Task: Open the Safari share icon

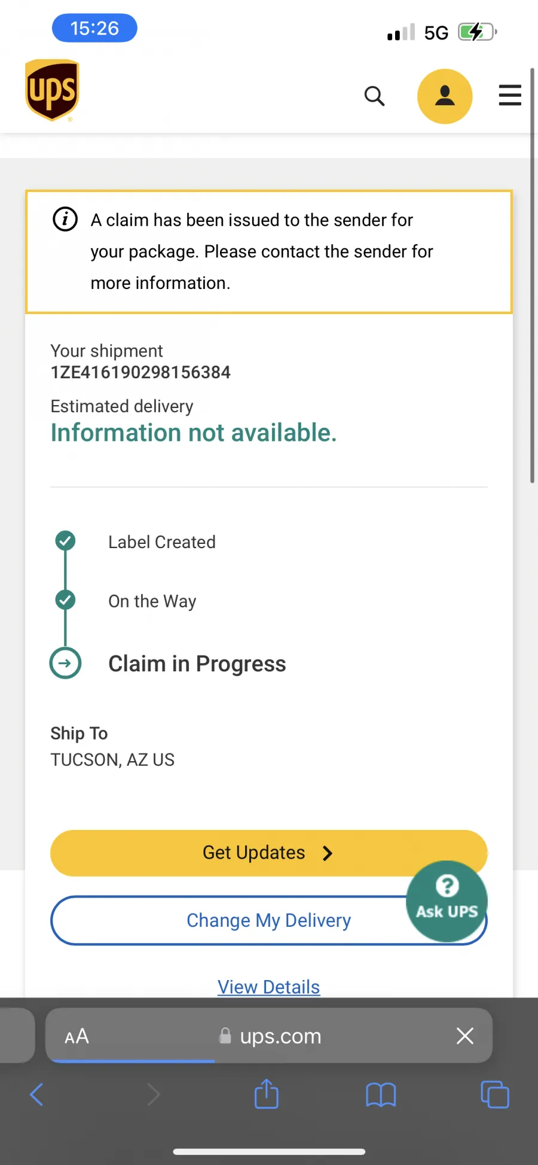Action: pyautogui.click(x=267, y=1094)
